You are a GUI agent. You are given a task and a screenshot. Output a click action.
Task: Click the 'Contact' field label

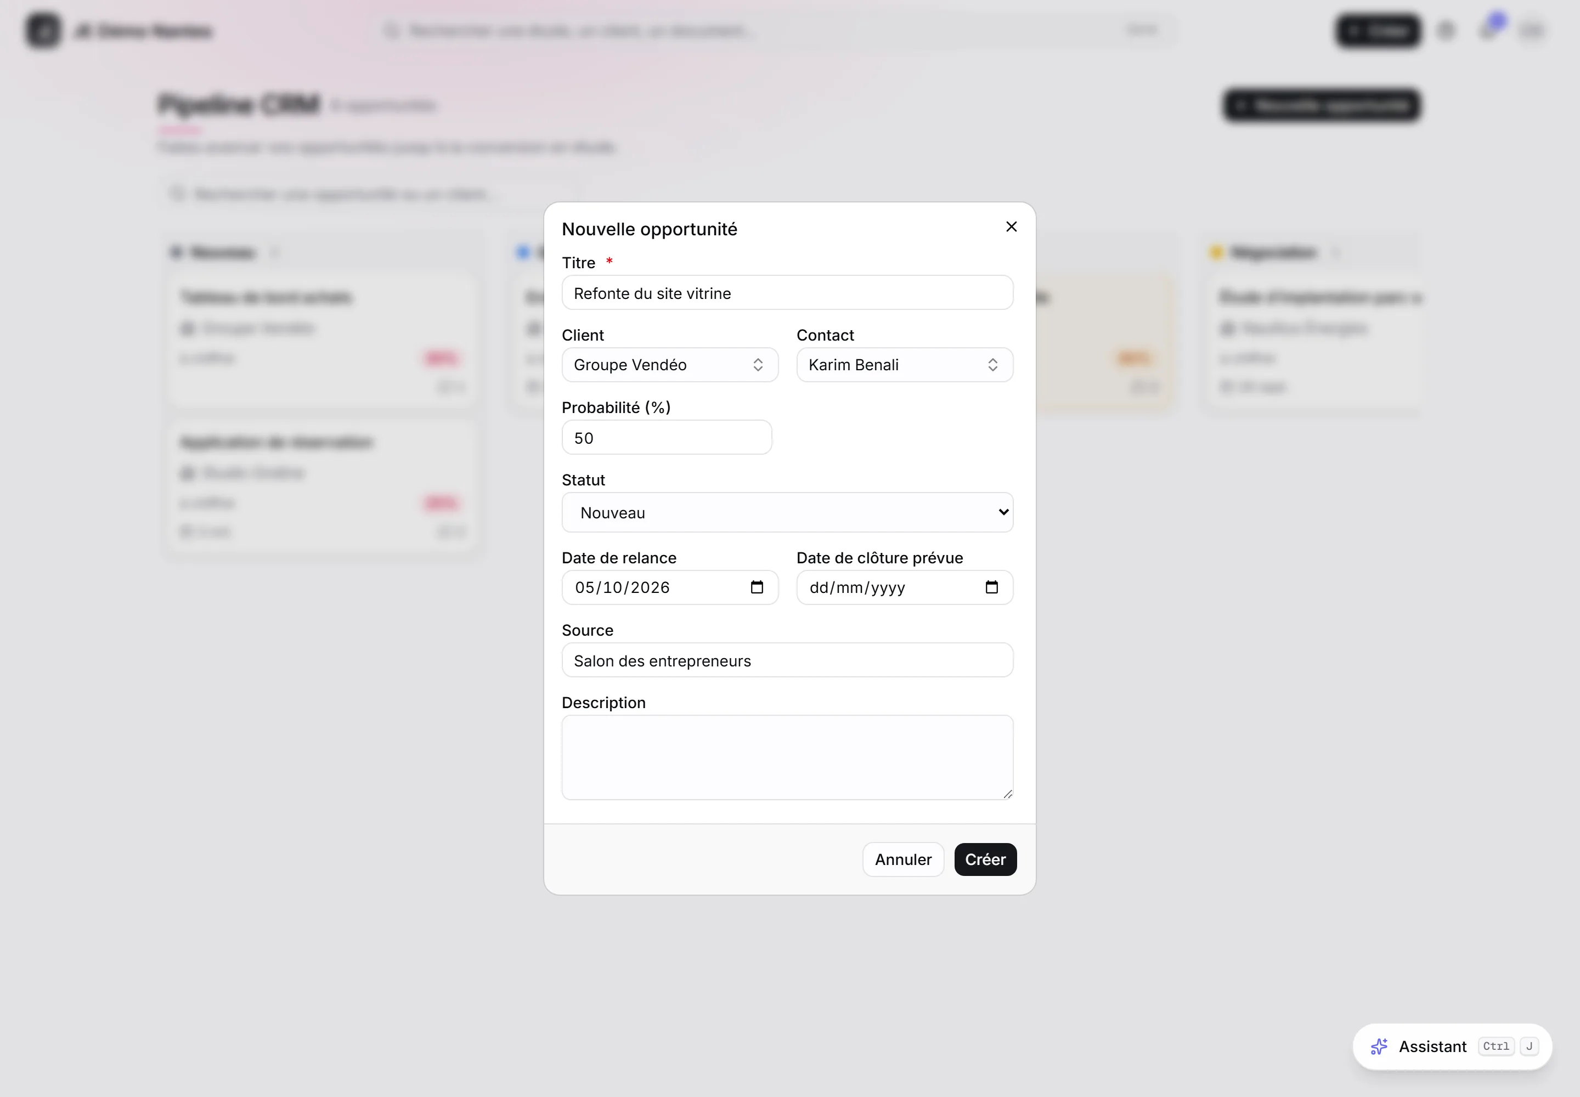point(825,335)
